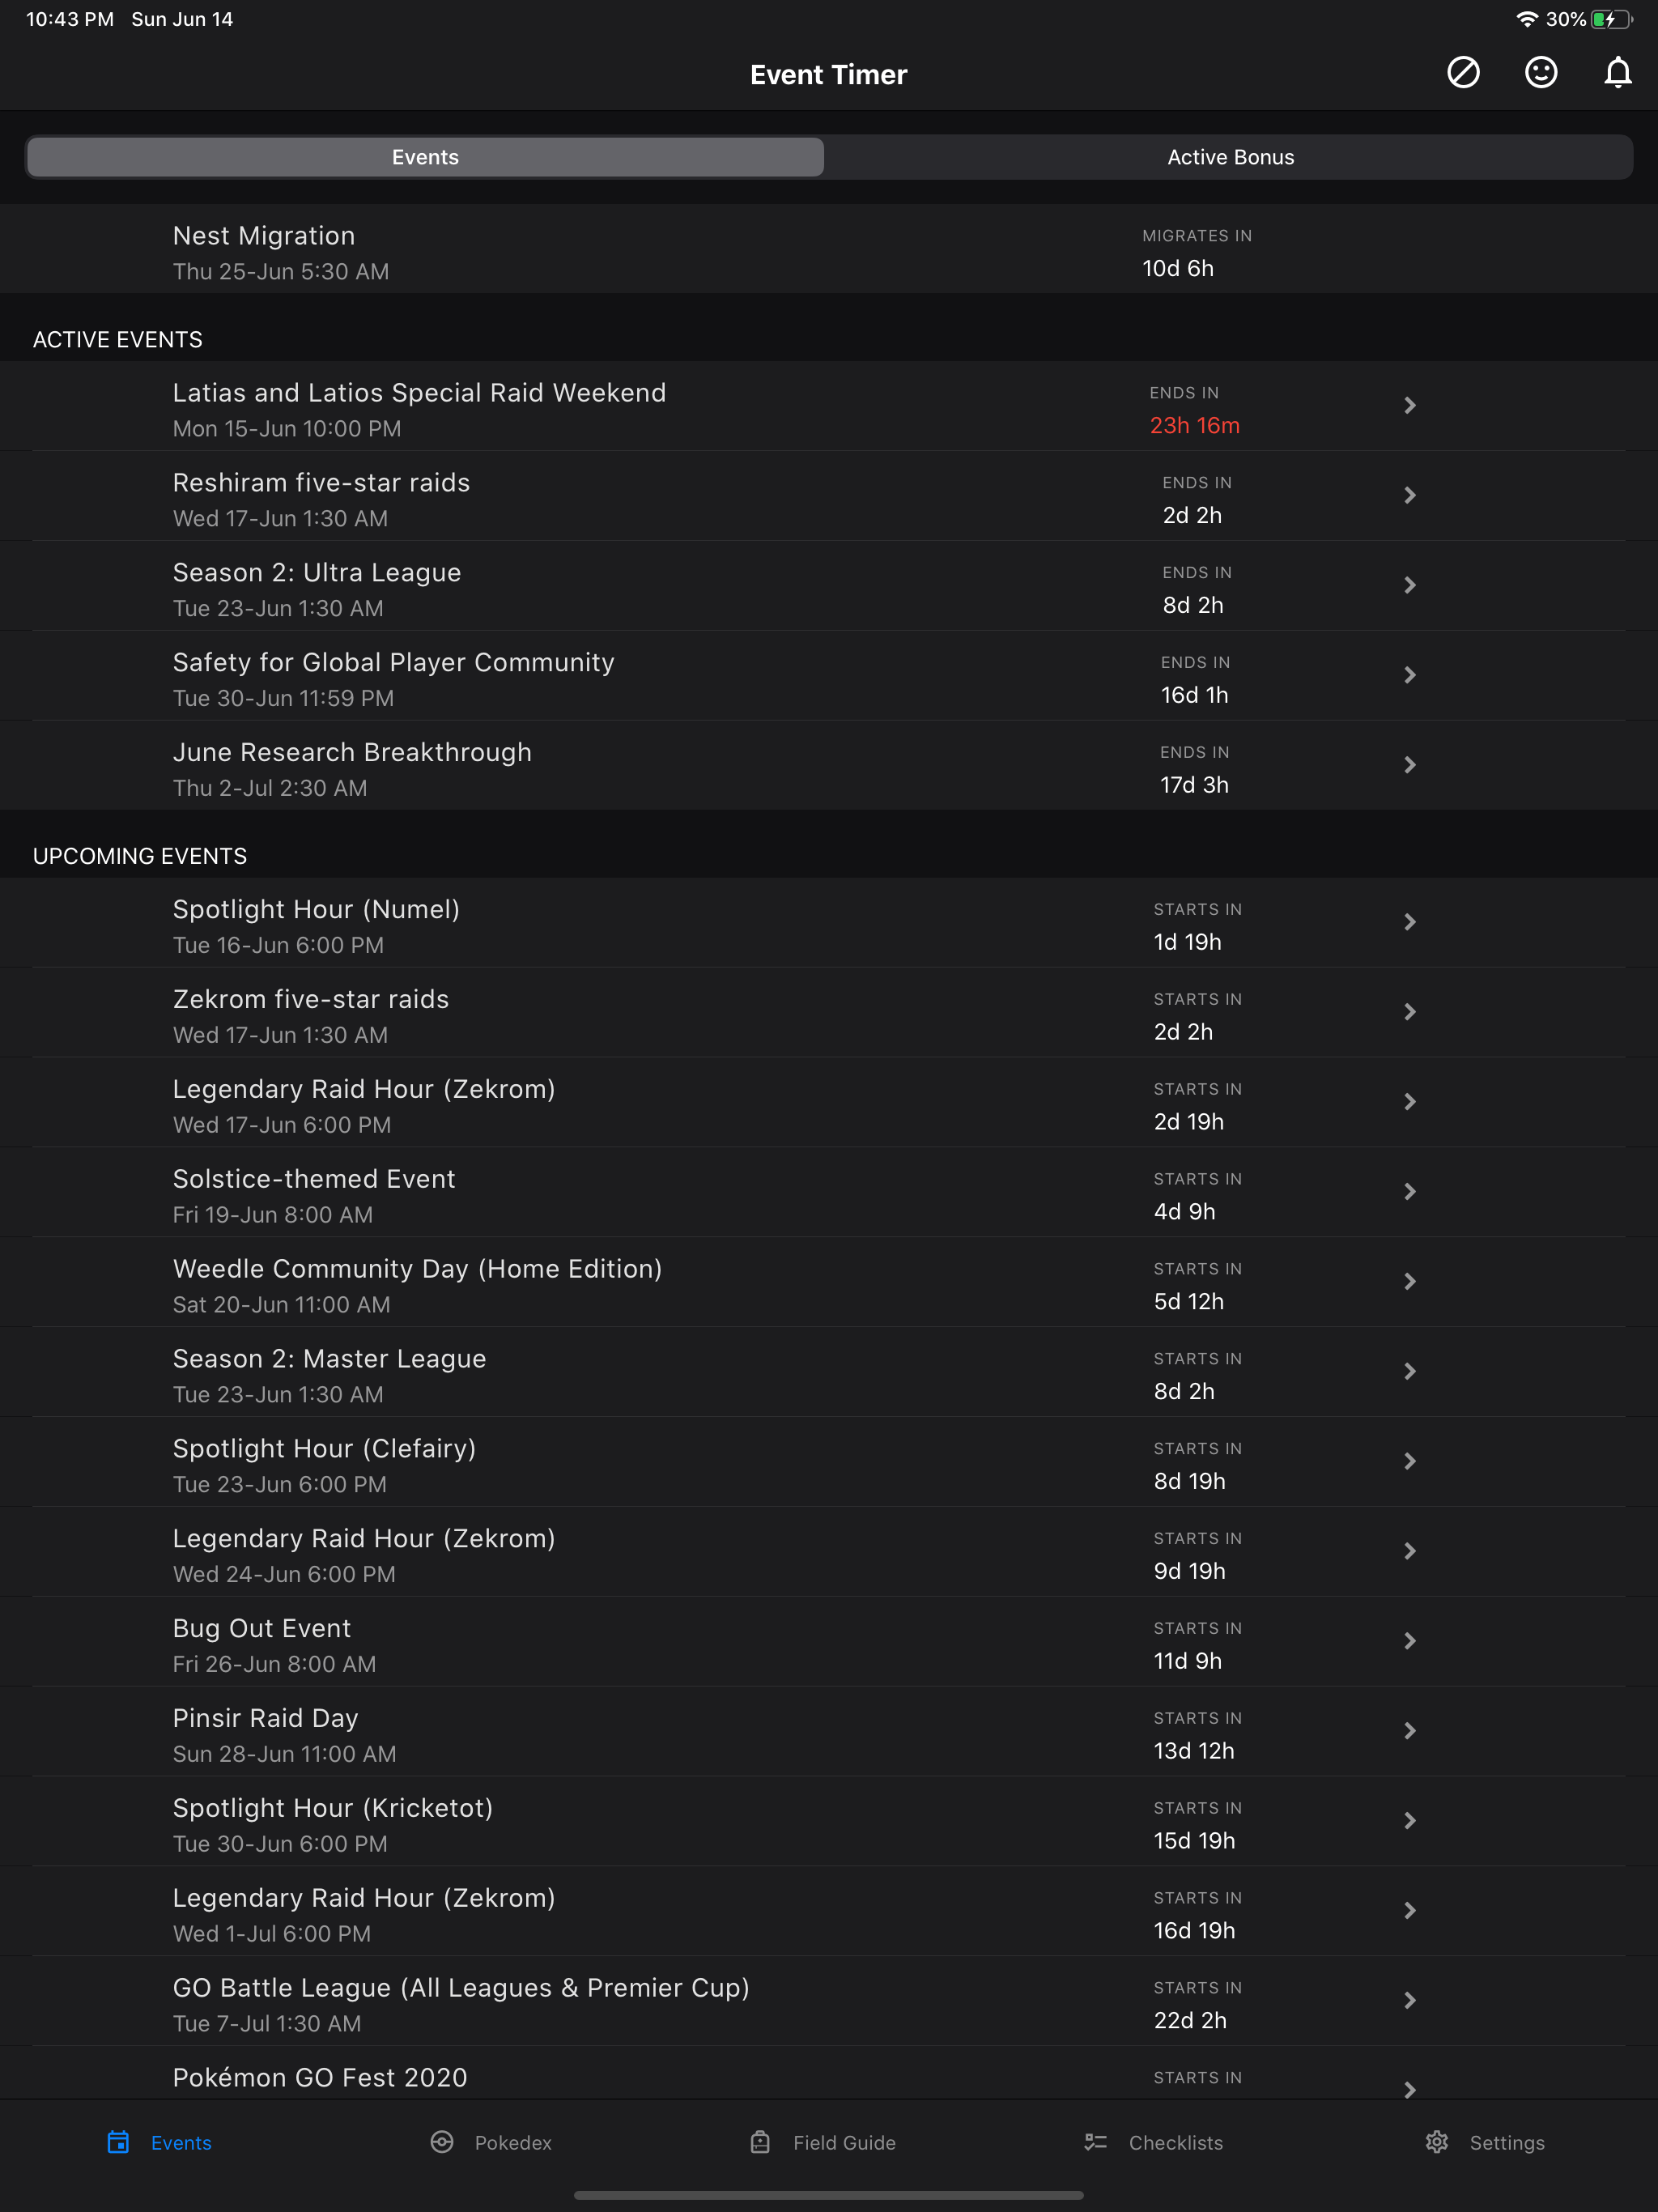The image size is (1658, 2212).
Task: Open Weedle Community Day event details
Action: click(829, 1282)
